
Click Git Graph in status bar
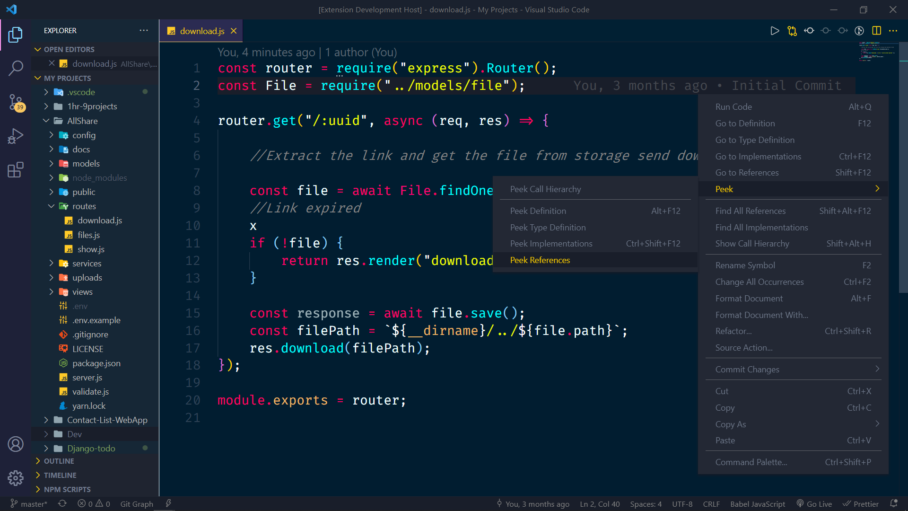click(x=136, y=504)
